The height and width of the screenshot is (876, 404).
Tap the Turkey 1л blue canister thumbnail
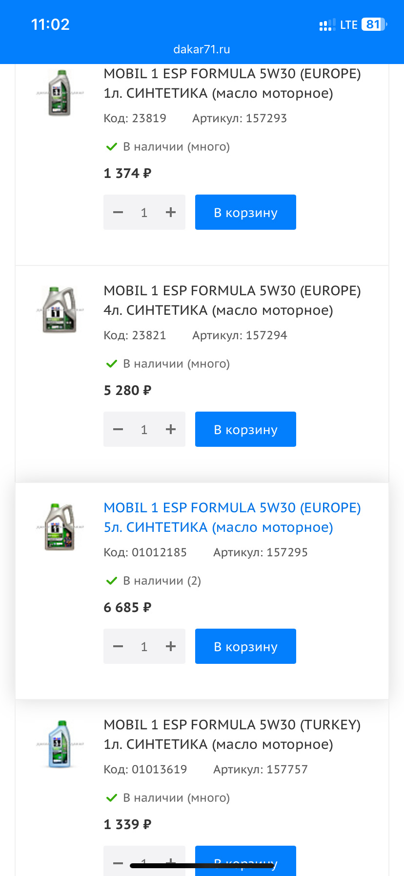click(x=60, y=744)
